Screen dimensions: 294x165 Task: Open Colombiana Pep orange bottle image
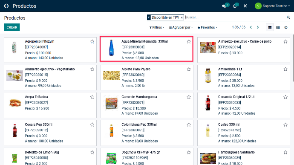point(111,130)
